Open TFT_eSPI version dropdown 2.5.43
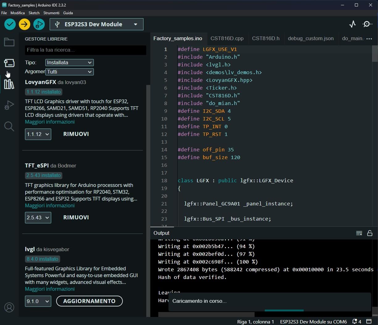The image size is (378, 325). tap(38, 217)
